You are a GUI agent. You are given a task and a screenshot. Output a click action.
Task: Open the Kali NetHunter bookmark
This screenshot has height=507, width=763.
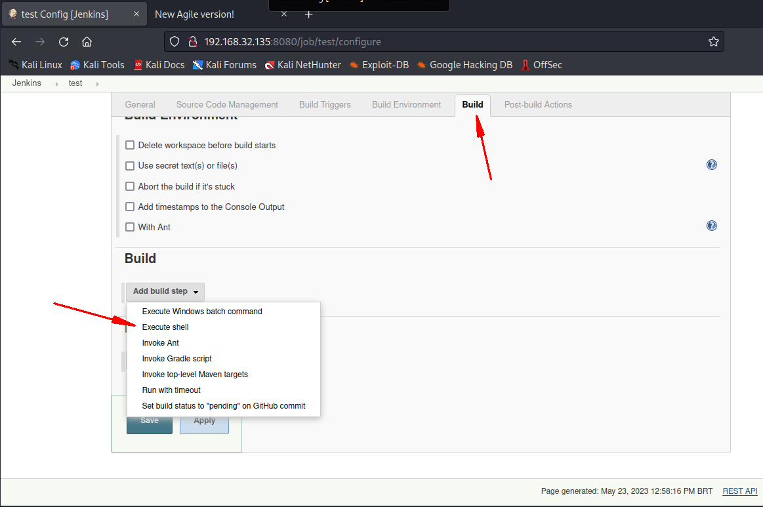(x=302, y=65)
